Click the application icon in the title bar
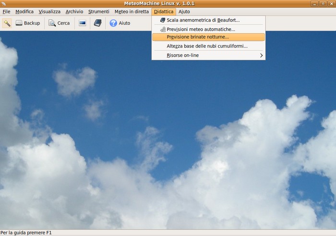This screenshot has width=336, height=236. click(3, 3)
